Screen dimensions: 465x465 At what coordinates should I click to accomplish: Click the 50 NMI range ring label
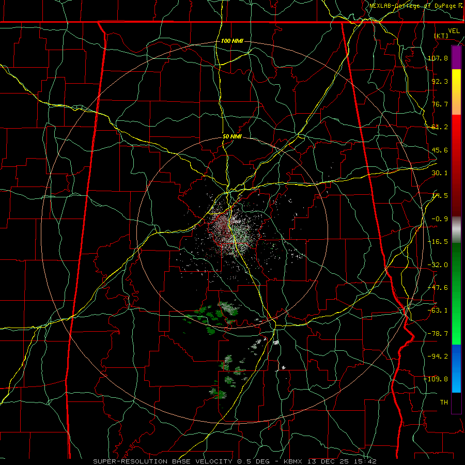(232, 137)
